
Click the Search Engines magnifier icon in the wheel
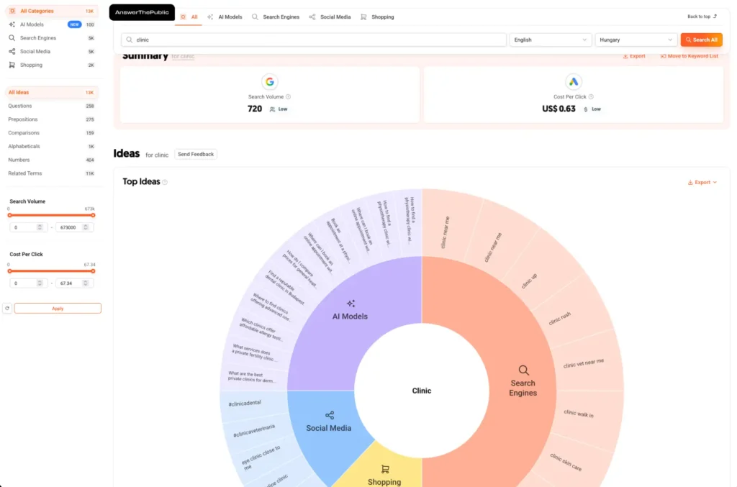click(x=523, y=370)
